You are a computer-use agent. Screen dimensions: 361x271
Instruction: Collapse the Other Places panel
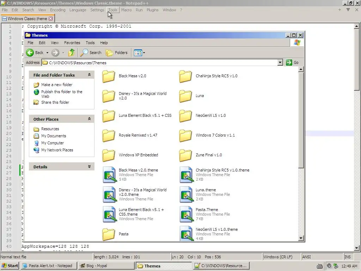pos(89,119)
